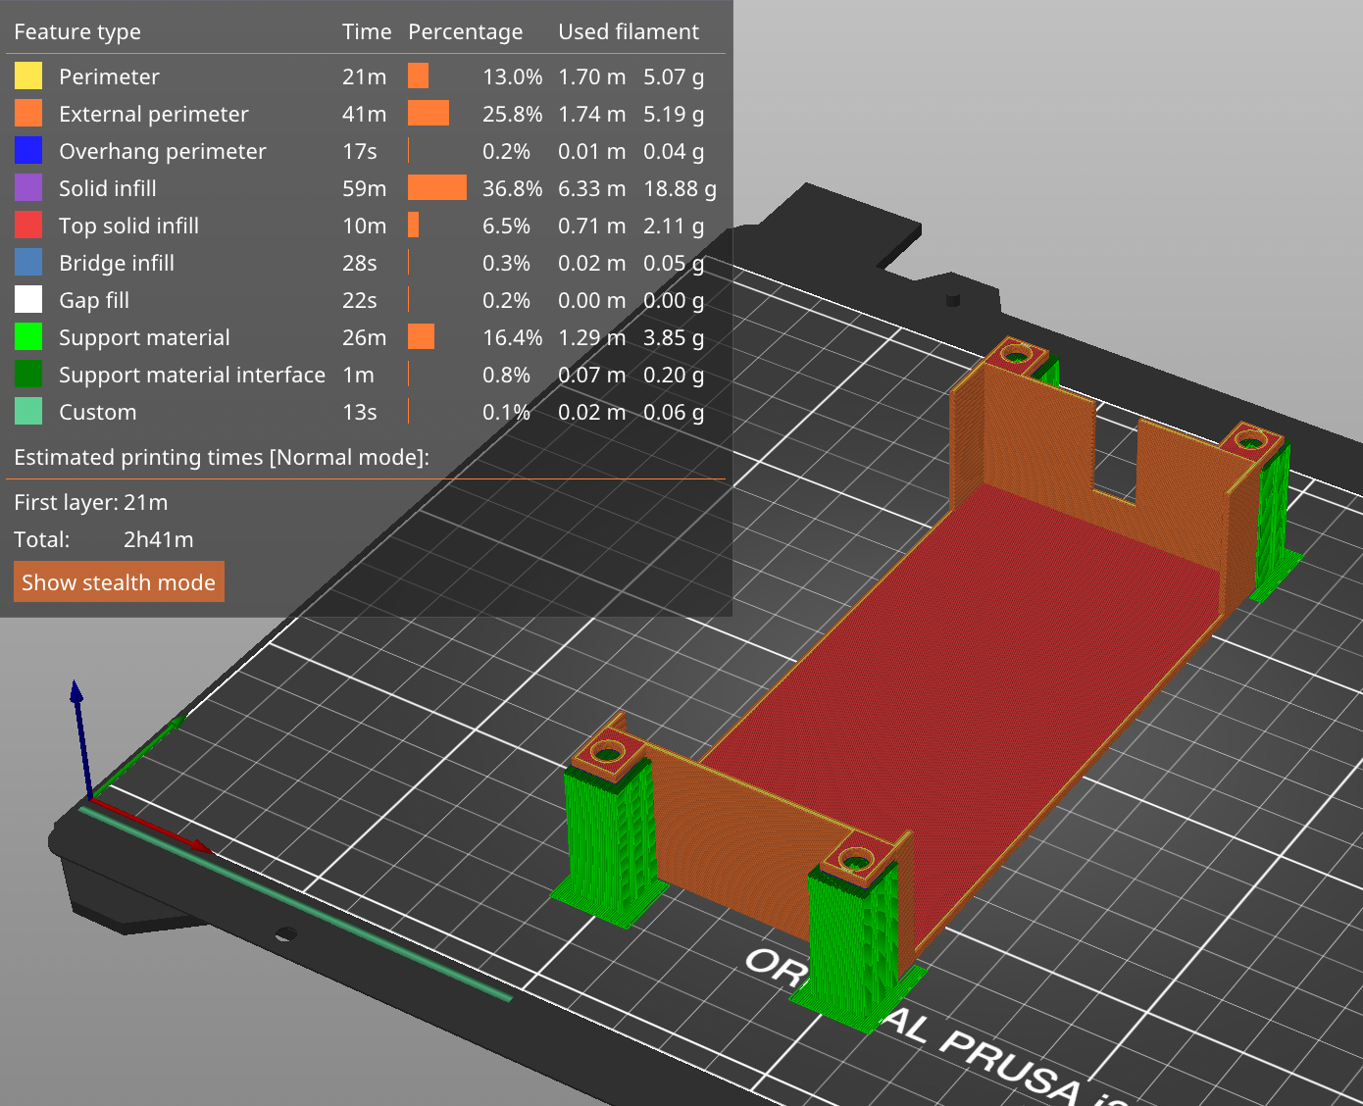Click the Percentage column header
The width and height of the screenshot is (1363, 1106).
466,31
